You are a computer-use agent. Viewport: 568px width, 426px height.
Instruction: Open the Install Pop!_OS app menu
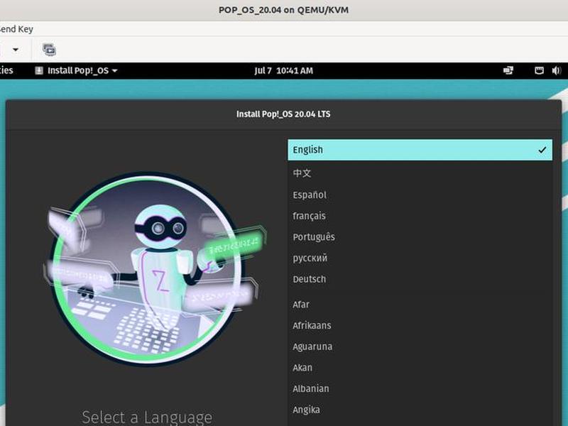(76, 70)
